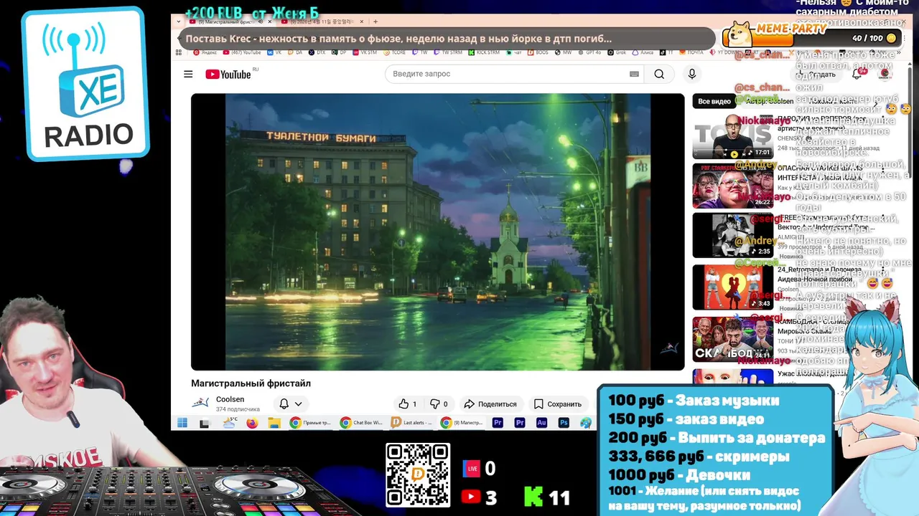Viewport: 919px width, 516px height.
Task: Click the YouTube search magnifier button
Action: pyautogui.click(x=659, y=74)
